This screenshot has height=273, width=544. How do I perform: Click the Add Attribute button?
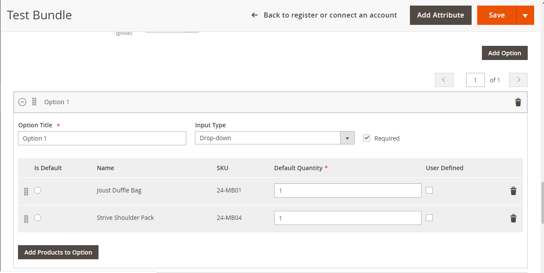[x=441, y=15]
